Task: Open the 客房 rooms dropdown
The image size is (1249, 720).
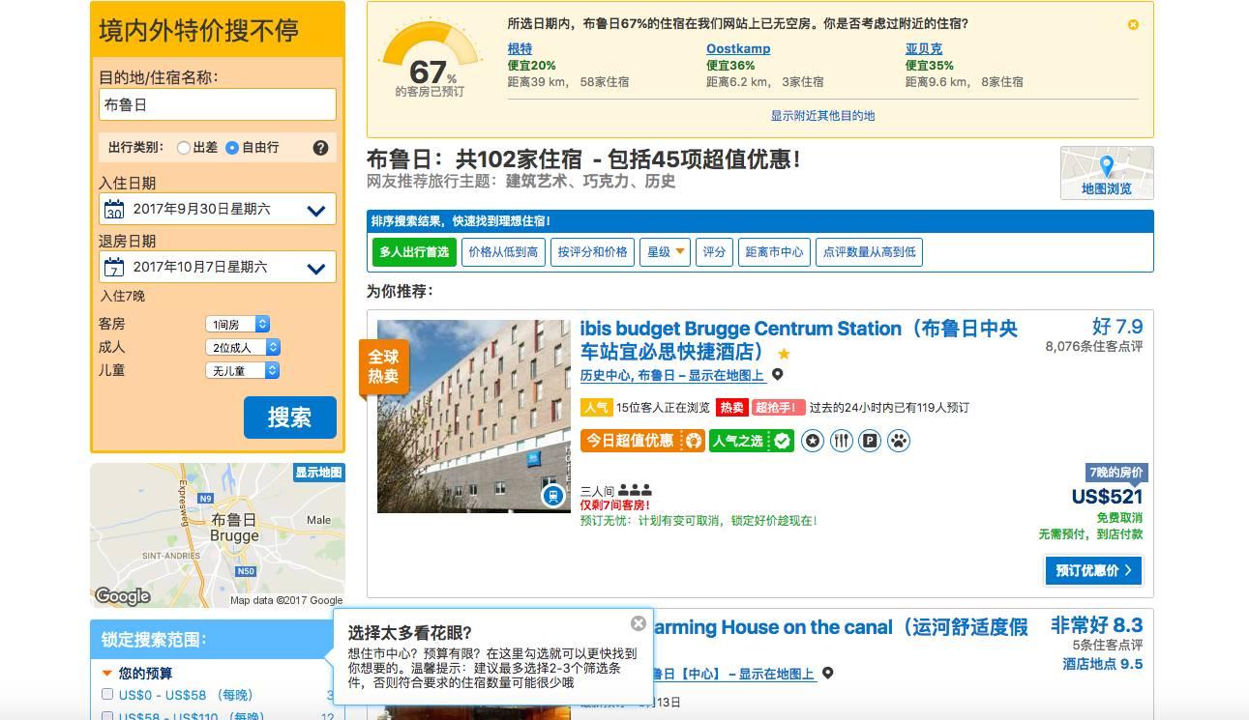Action: pyautogui.click(x=237, y=324)
